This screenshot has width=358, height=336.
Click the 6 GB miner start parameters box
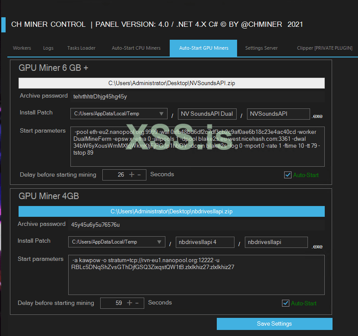[x=197, y=146]
